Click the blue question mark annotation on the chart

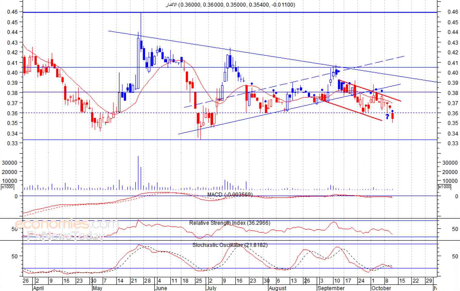pyautogui.click(x=387, y=117)
